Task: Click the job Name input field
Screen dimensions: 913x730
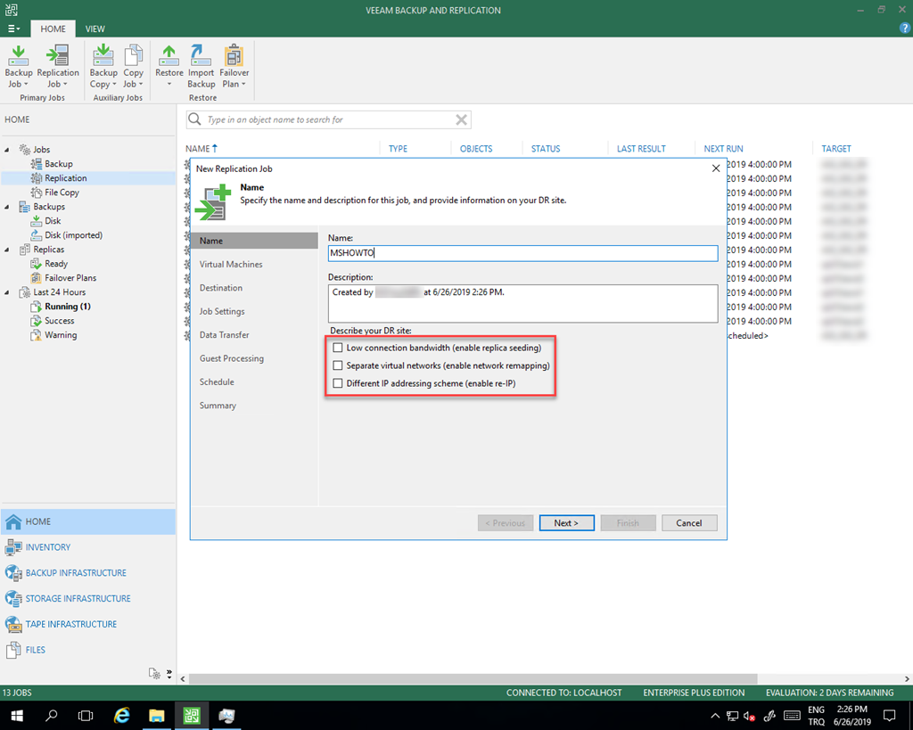Action: click(x=522, y=252)
